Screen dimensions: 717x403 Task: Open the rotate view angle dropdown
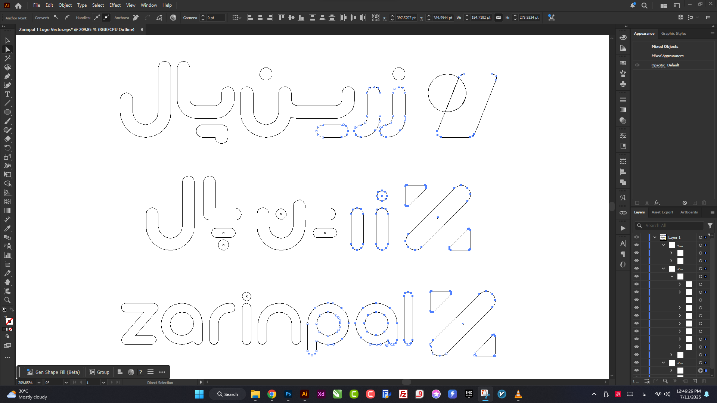tap(66, 382)
